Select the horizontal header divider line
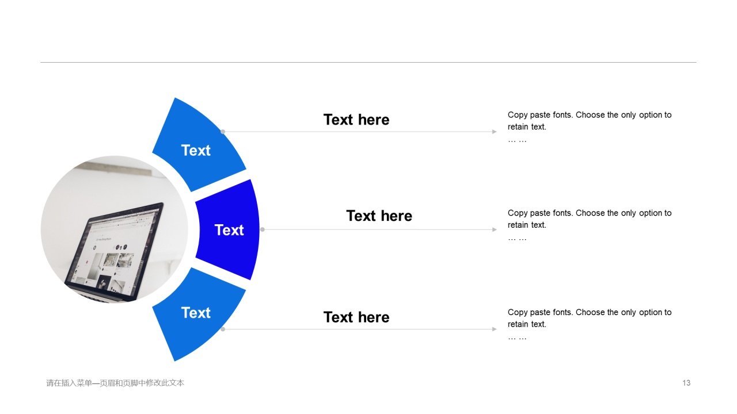Viewport: 737px width, 414px height. pos(368,62)
